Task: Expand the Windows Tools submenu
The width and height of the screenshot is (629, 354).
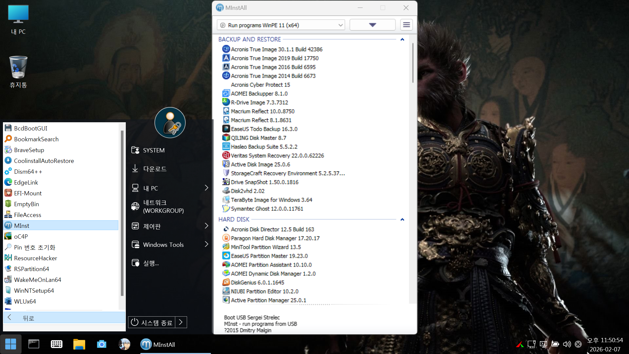Action: pyautogui.click(x=206, y=245)
